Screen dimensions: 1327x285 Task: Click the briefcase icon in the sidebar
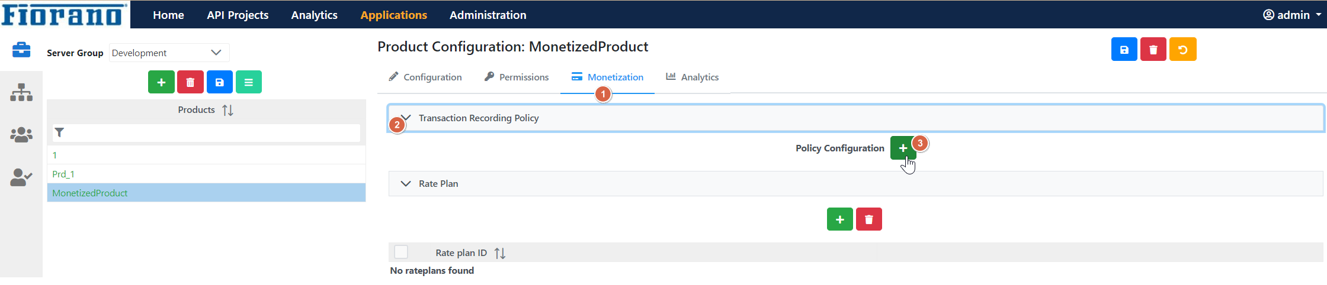click(21, 50)
